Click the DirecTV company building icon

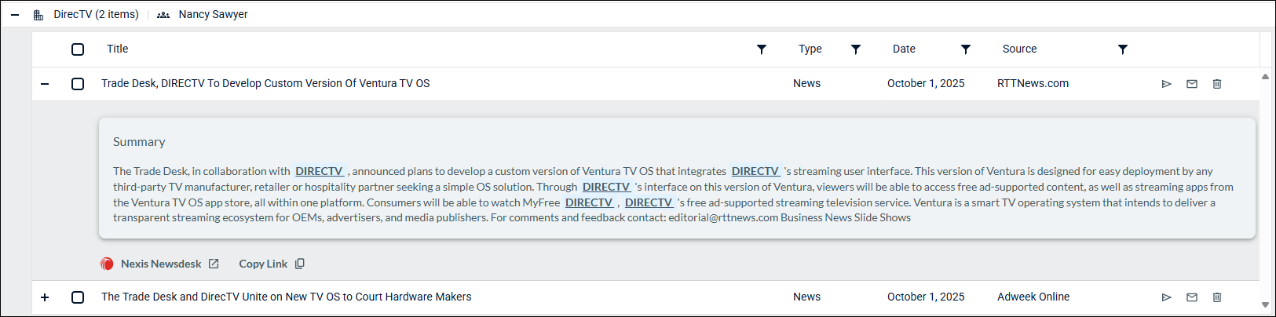pyautogui.click(x=38, y=15)
